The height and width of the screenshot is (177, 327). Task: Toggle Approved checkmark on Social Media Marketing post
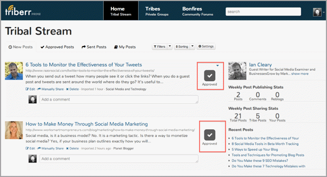tap(210, 135)
